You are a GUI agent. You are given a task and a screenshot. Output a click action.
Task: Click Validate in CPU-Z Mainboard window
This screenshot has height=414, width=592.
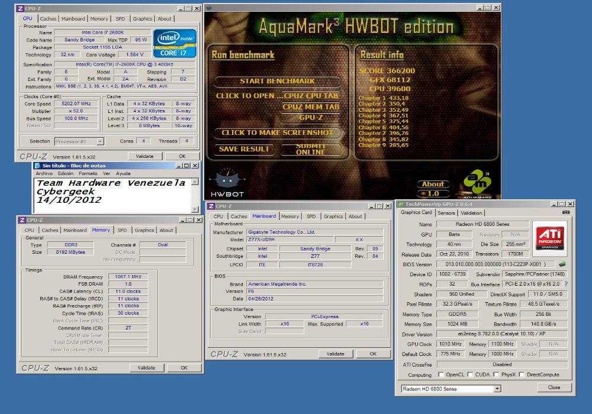click(335, 354)
